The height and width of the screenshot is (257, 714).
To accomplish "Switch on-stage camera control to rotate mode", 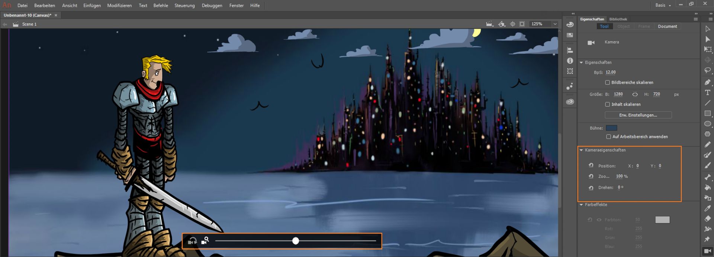I will click(192, 241).
